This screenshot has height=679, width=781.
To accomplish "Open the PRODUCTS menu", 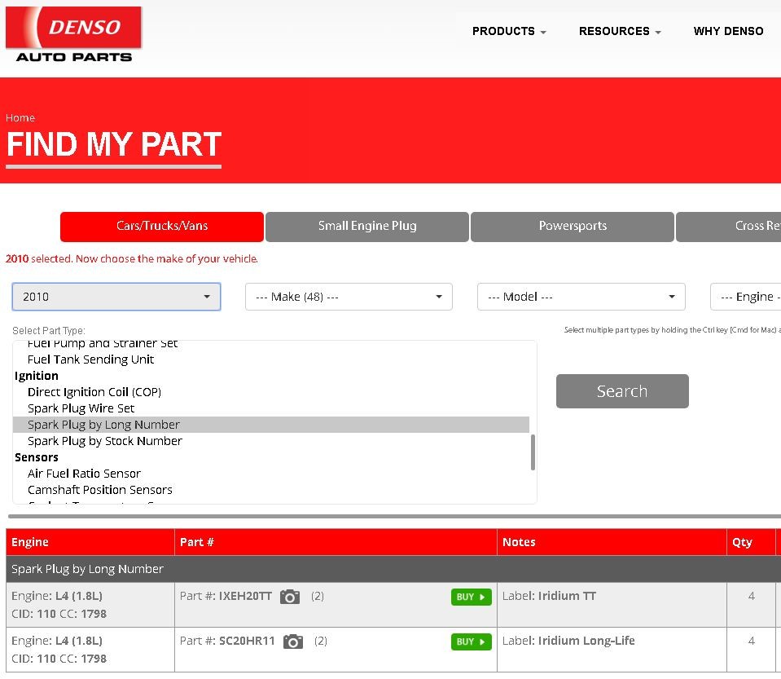I will [x=509, y=31].
